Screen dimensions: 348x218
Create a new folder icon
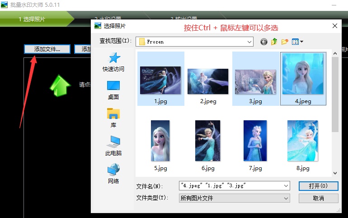285,42
